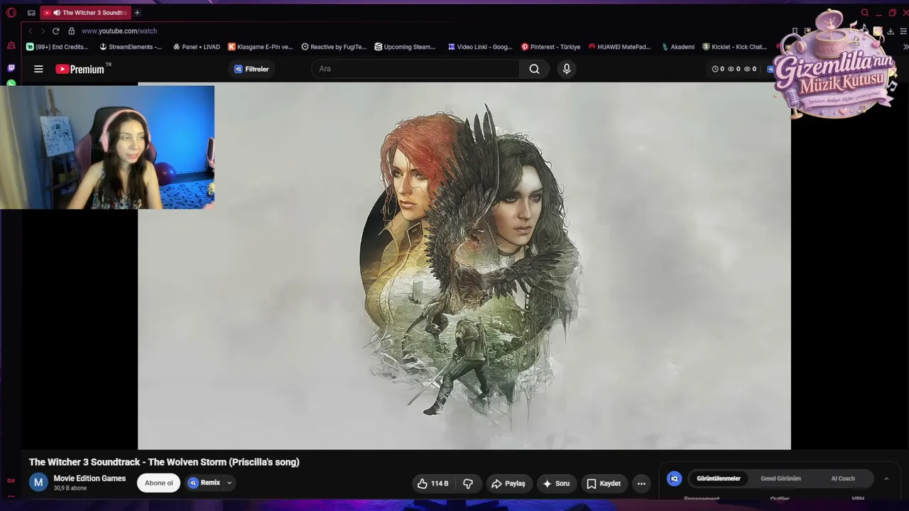Screen dimensions: 909x511
Task: Open the Movie Edition Games channel avatar
Action: [38, 483]
